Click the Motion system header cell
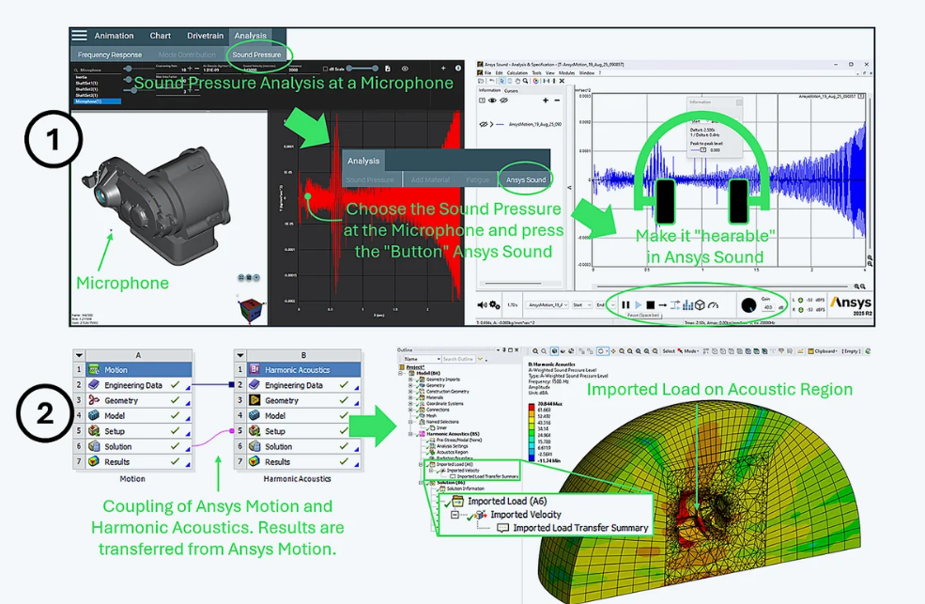Screen dimensions: 925x604 pos(140,370)
